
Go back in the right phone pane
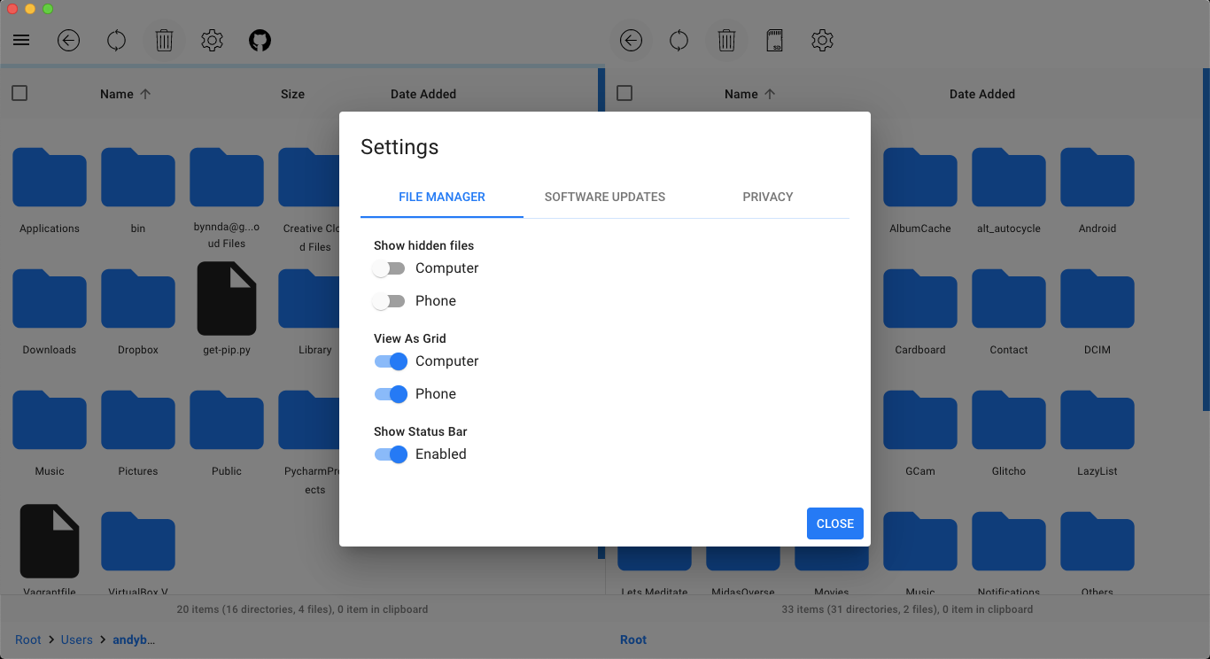click(x=631, y=40)
